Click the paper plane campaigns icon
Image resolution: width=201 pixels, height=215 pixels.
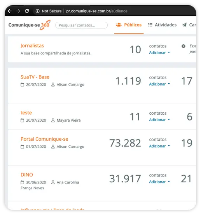point(184,25)
